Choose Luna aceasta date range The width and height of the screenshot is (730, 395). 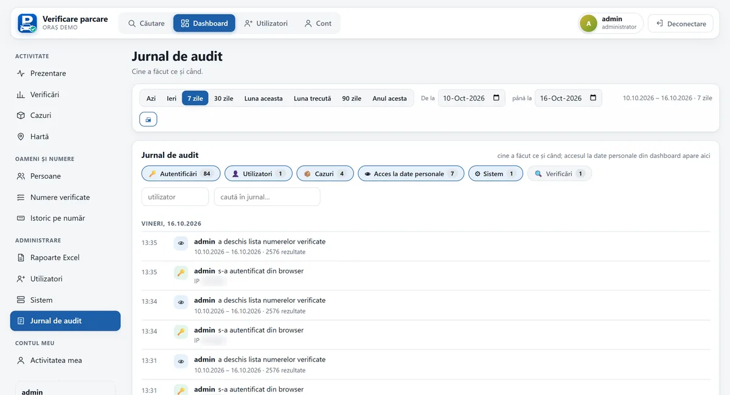(x=263, y=98)
